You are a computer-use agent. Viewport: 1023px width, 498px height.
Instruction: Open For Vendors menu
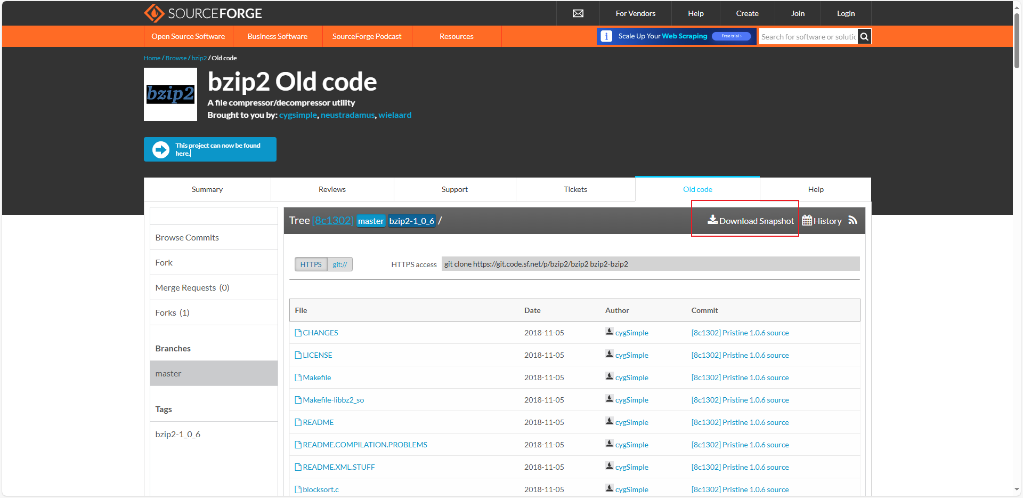coord(636,13)
